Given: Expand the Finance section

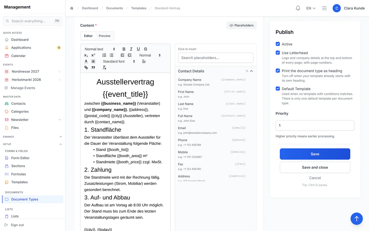Looking at the screenshot, I should 61,137.
